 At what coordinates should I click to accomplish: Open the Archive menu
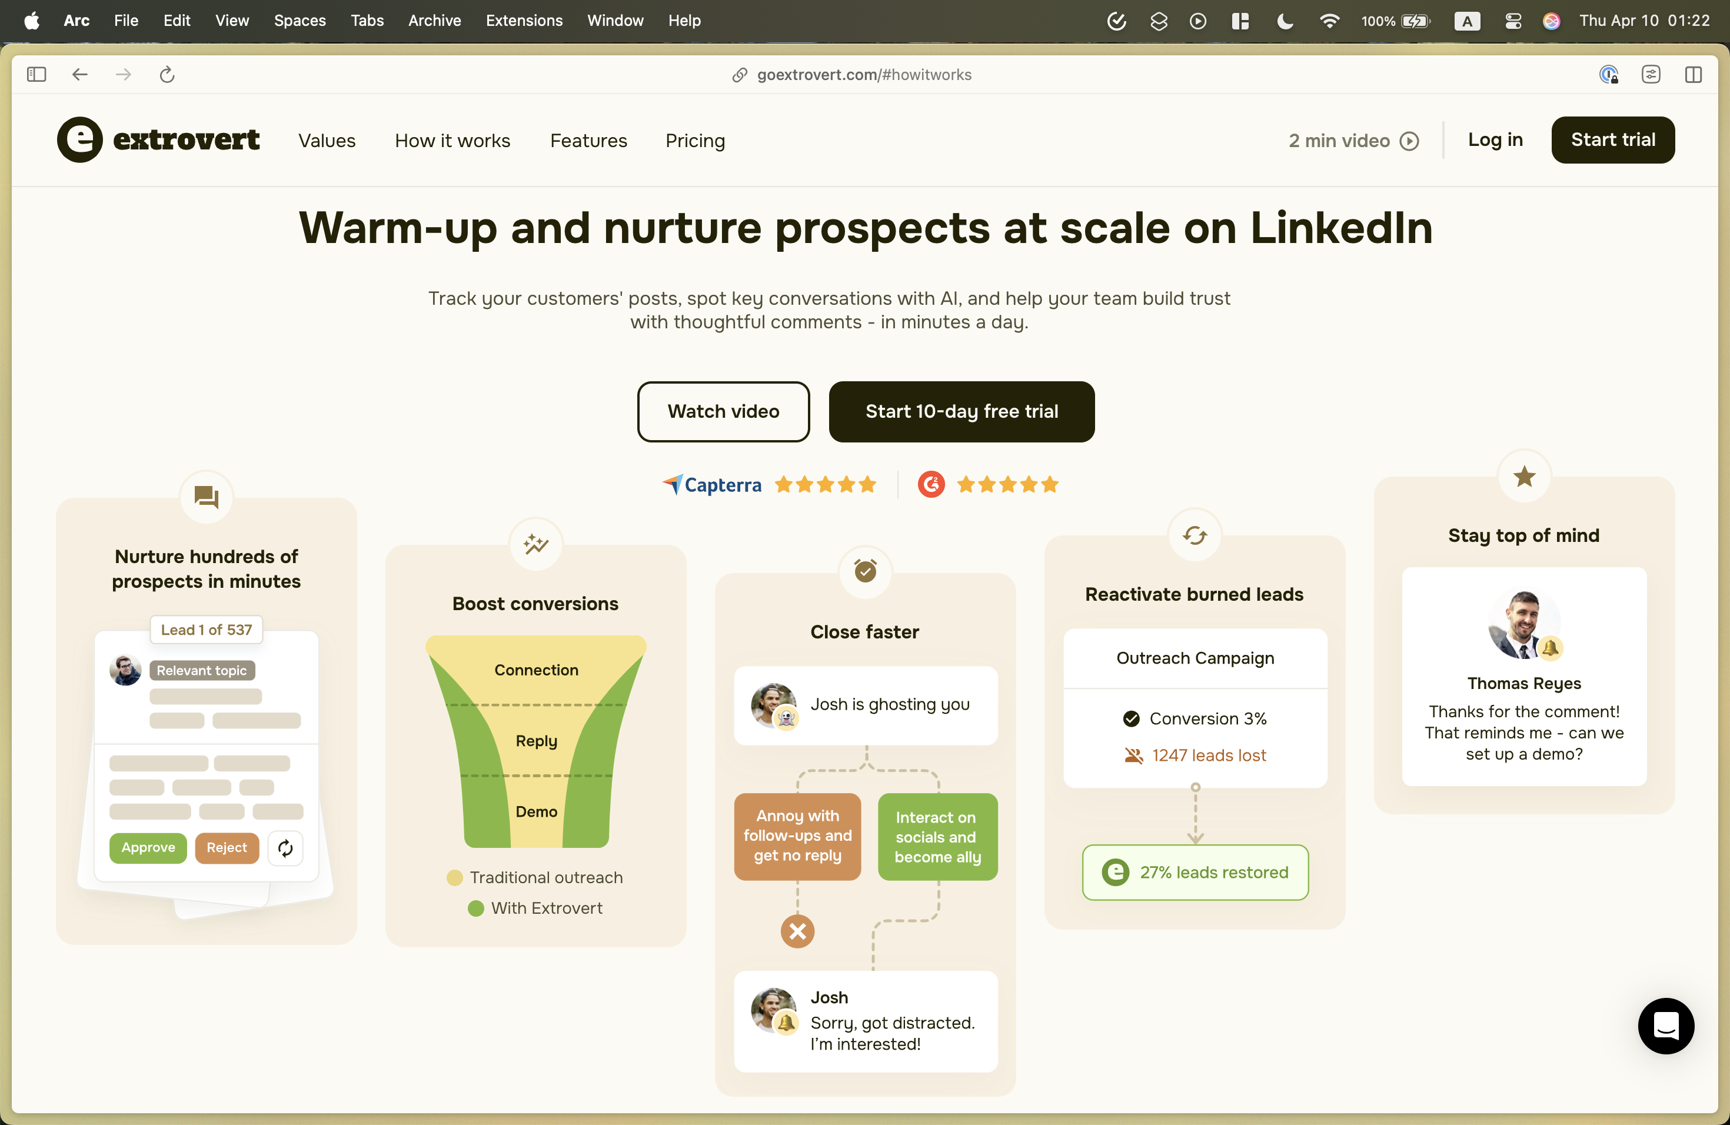(x=434, y=21)
